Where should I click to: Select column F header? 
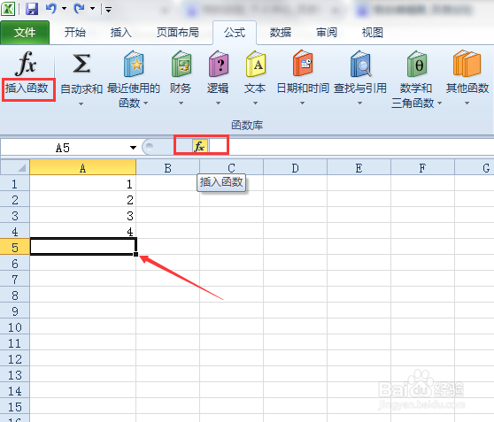click(x=422, y=167)
